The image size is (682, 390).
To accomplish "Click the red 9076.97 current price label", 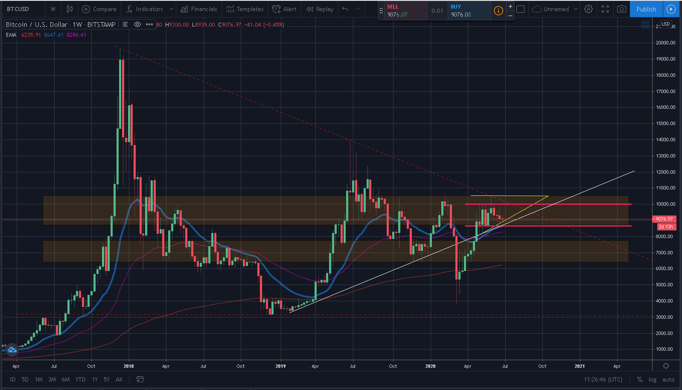I will tap(664, 219).
